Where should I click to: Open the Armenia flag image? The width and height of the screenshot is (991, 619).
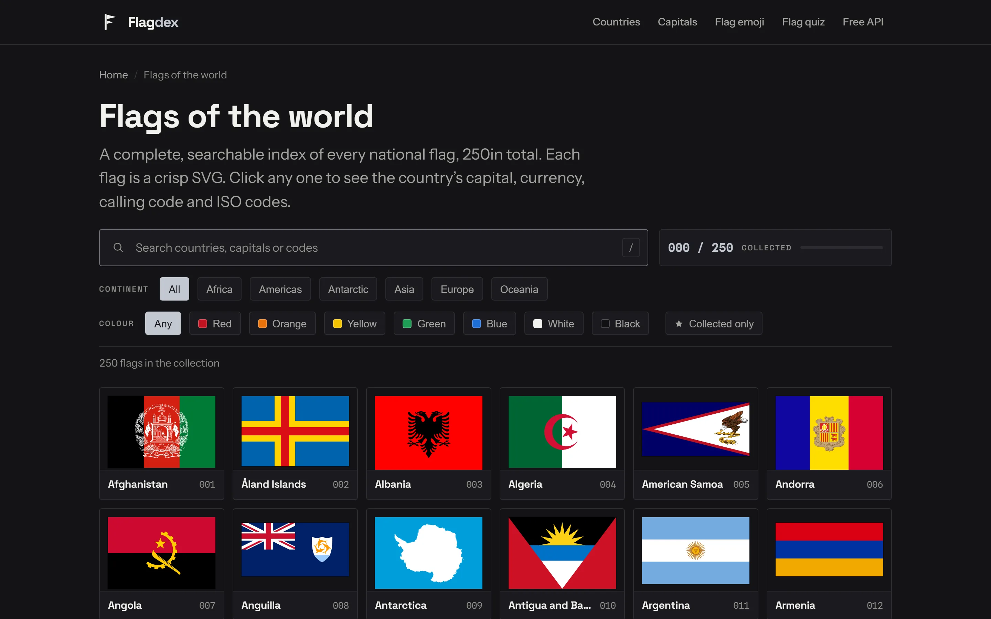click(829, 550)
